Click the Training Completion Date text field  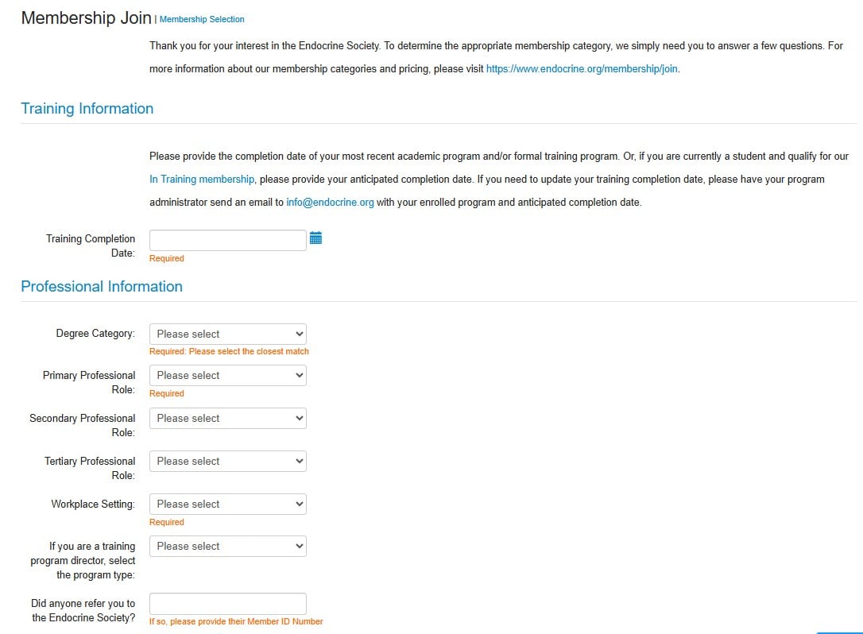[227, 240]
